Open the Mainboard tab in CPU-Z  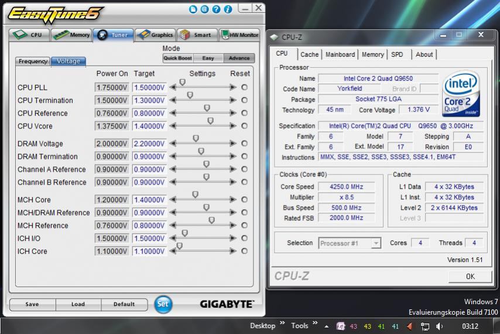[340, 54]
